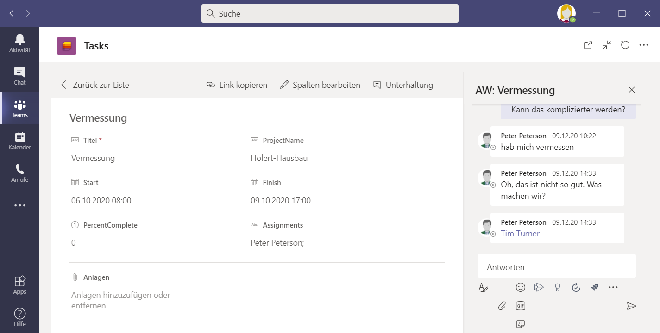Collapse the tab with the arrows icon
Viewport: 660px width, 333px height.
point(607,45)
